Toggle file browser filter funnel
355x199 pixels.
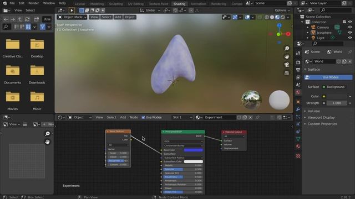pyautogui.click(x=42, y=27)
